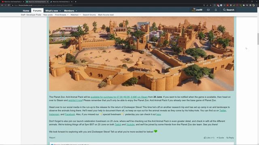The image size is (259, 145).
Task: Expand the Members dropdown arrow
Action: (x=76, y=11)
